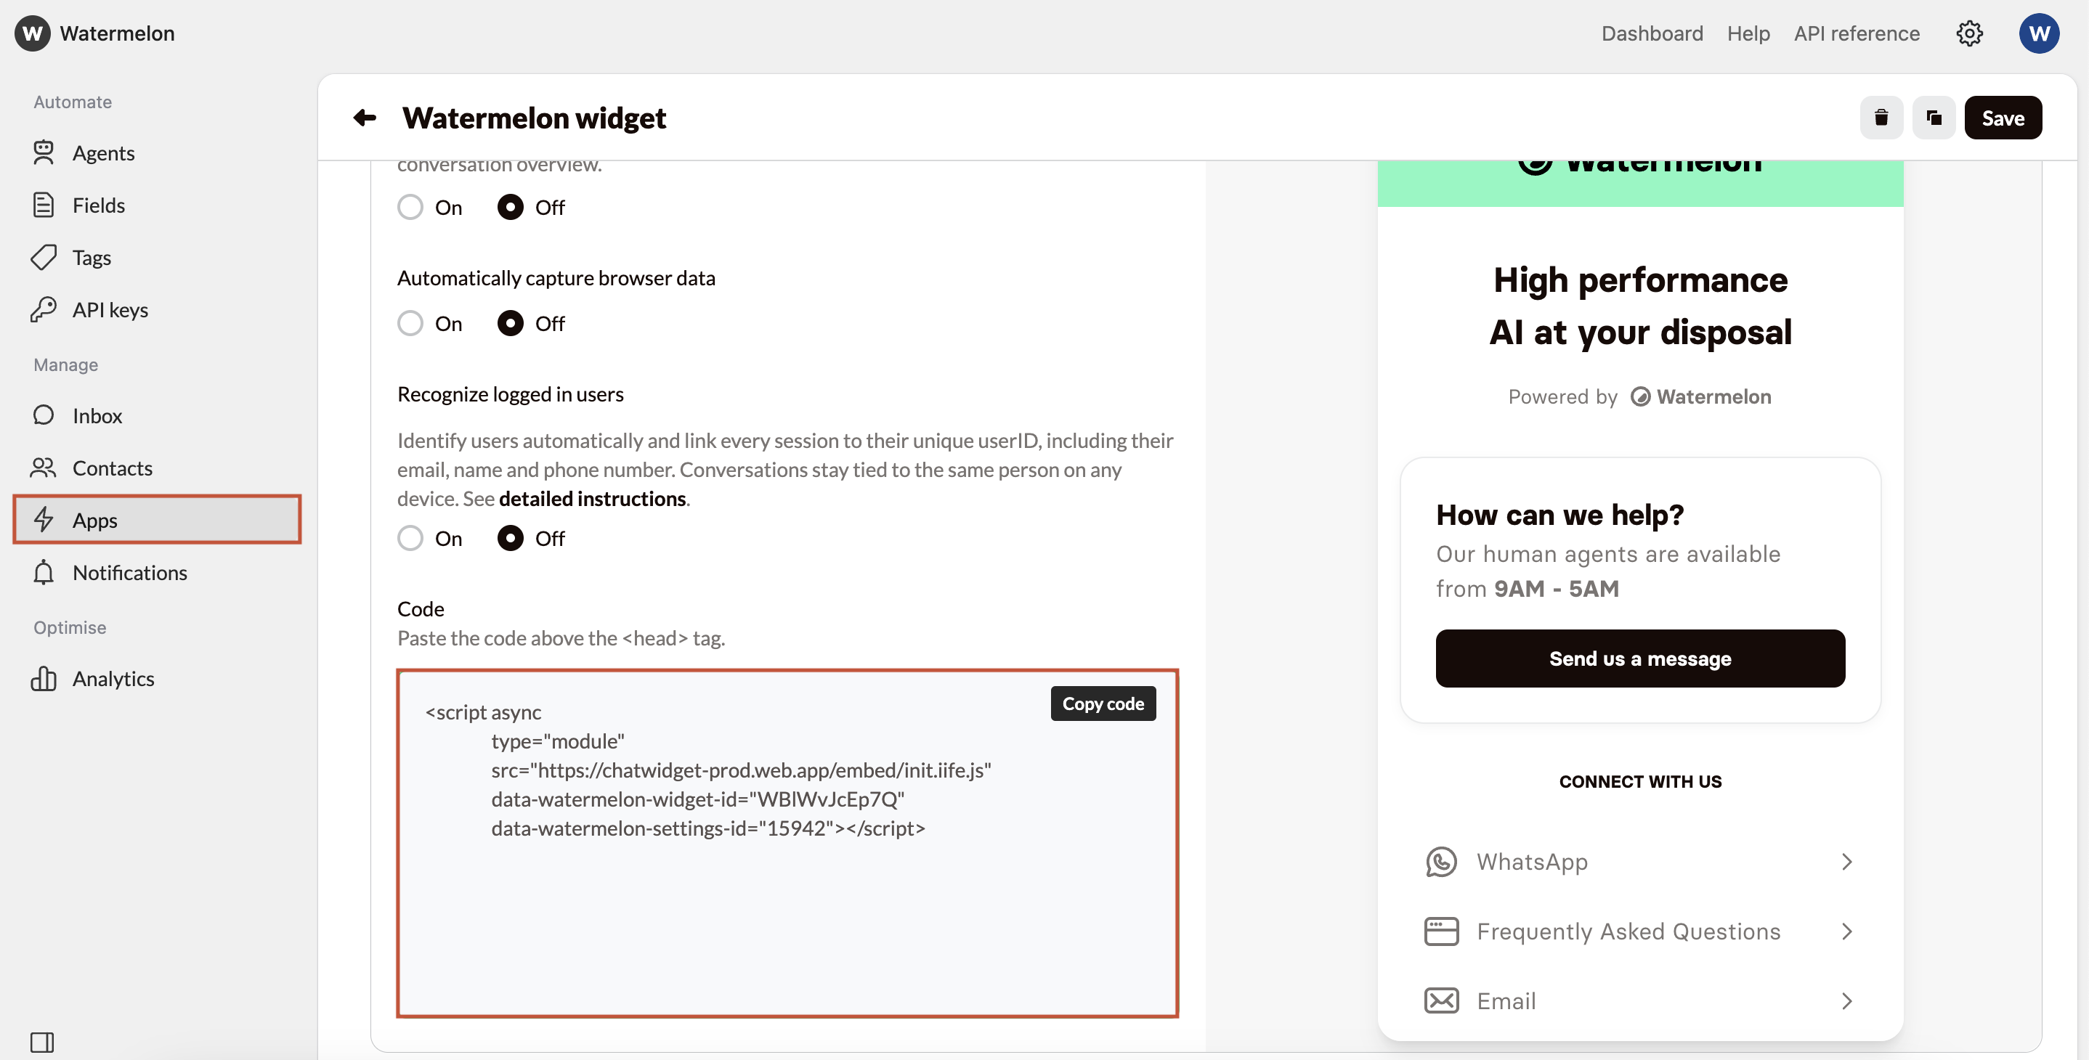2089x1060 pixels.
Task: Open the Agents section in sidebar
Action: (103, 152)
